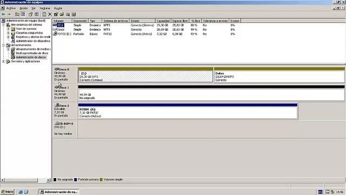Toggle the show/hide console tree icon
The width and height of the screenshot is (346, 195).
point(23,15)
